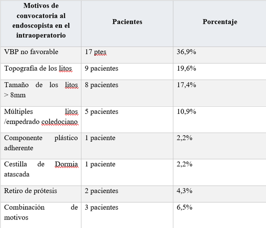Click the 10,9% percentage value
The width and height of the screenshot is (266, 228).
[186, 112]
